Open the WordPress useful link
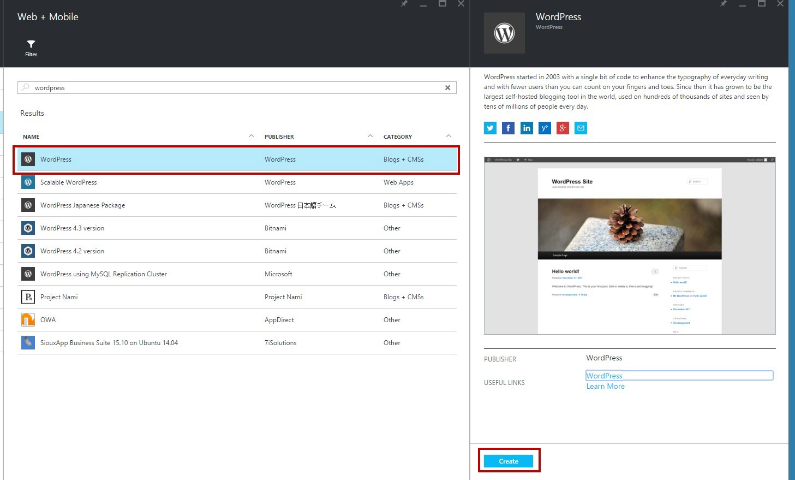This screenshot has height=480, width=795. (x=604, y=376)
